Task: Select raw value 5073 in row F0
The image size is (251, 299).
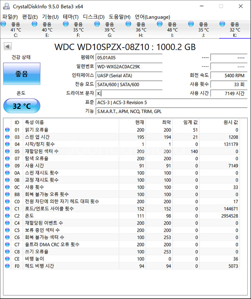Action: point(233,266)
